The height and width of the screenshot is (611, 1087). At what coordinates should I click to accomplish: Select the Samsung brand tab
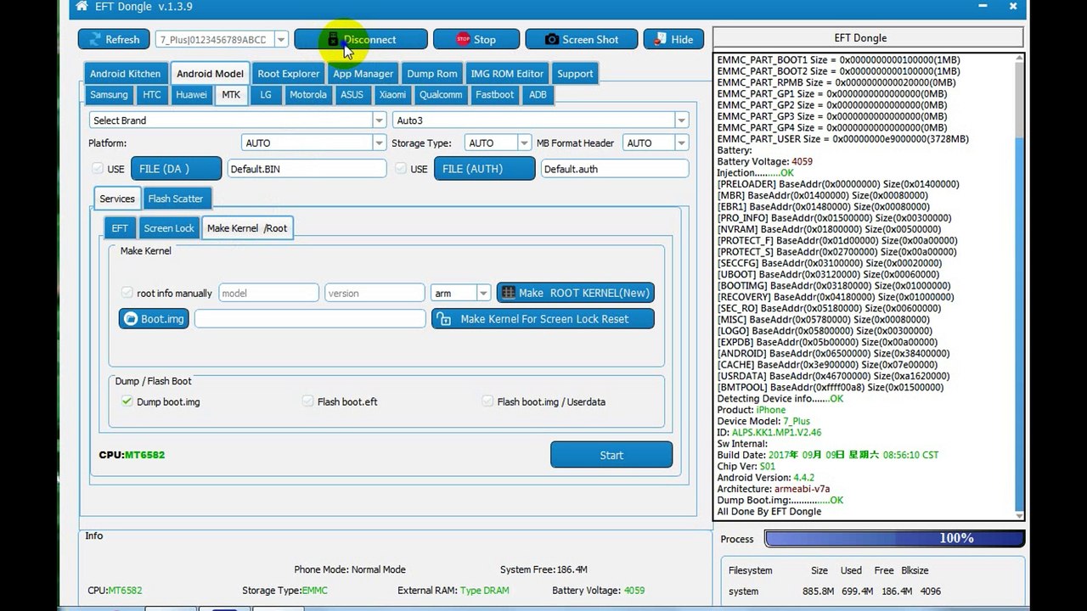[109, 95]
